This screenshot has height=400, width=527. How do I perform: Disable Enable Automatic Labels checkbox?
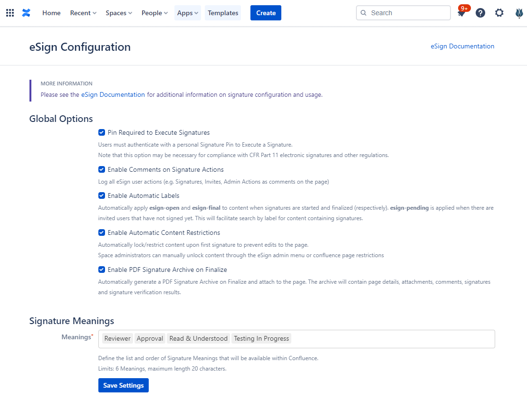[x=102, y=195]
